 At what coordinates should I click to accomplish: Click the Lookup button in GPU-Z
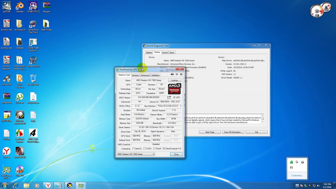pyautogui.click(x=175, y=80)
